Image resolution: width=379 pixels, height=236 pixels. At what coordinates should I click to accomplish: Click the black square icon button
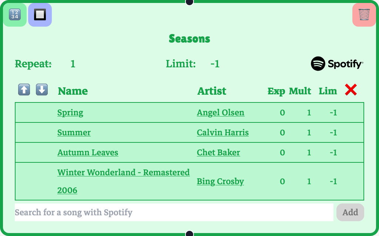[40, 15]
